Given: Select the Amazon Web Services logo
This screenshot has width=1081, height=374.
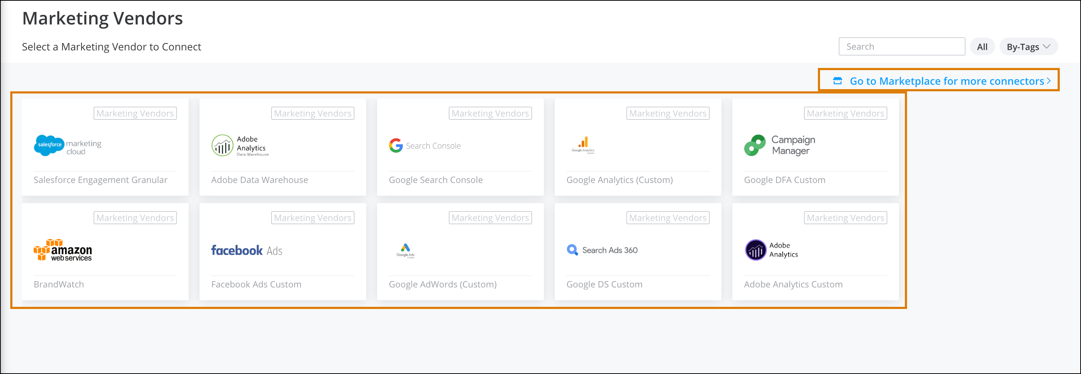Looking at the screenshot, I should [63, 250].
